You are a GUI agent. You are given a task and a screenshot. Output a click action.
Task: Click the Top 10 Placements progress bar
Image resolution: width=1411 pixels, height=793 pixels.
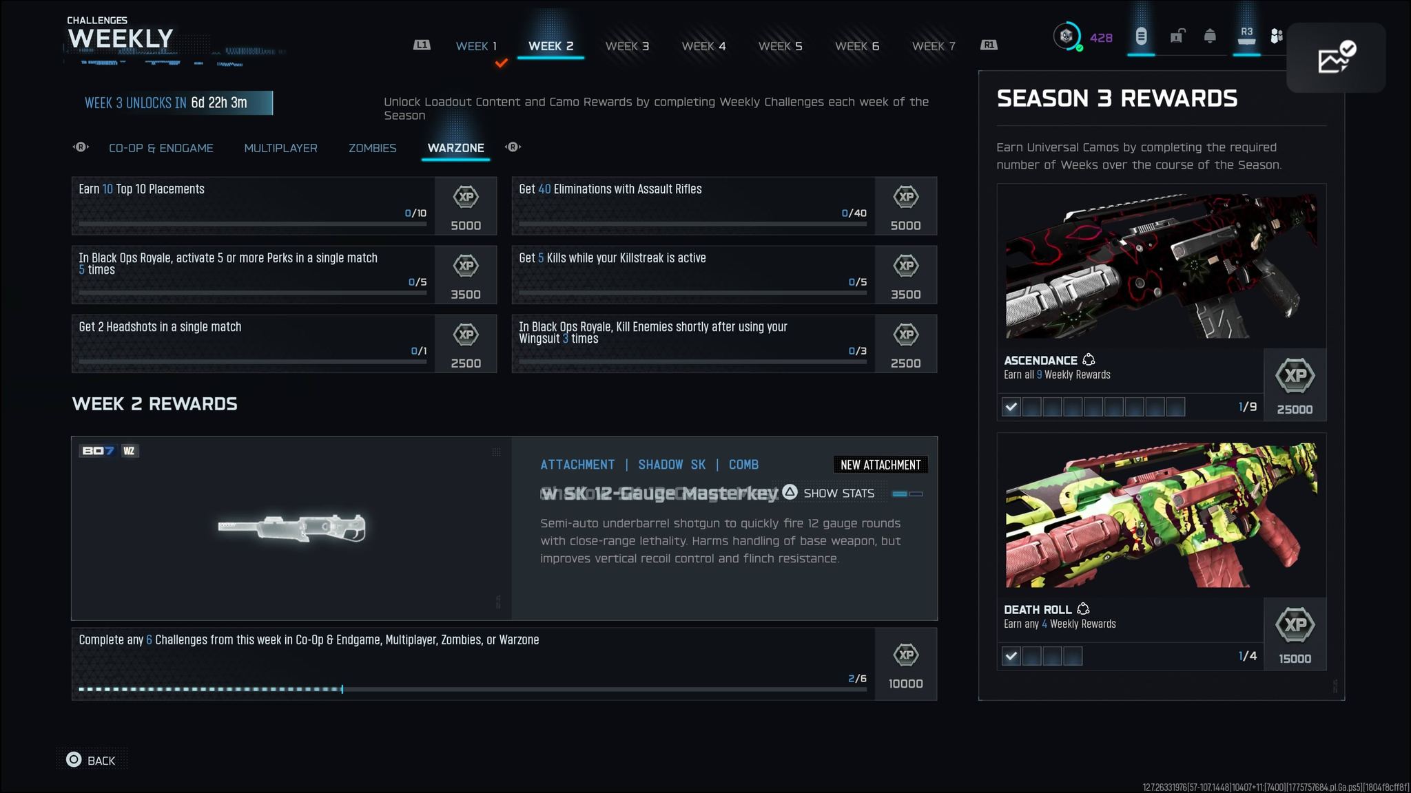252,224
